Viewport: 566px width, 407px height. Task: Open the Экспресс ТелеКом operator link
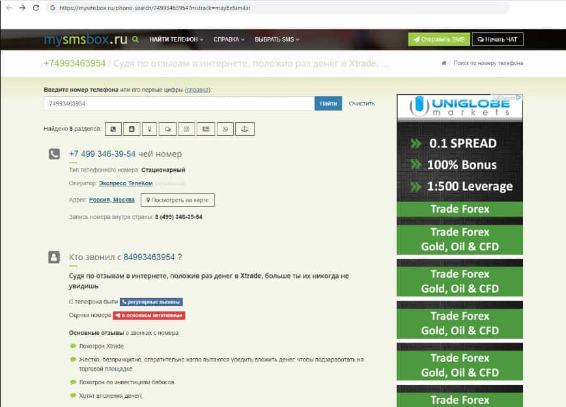point(126,183)
